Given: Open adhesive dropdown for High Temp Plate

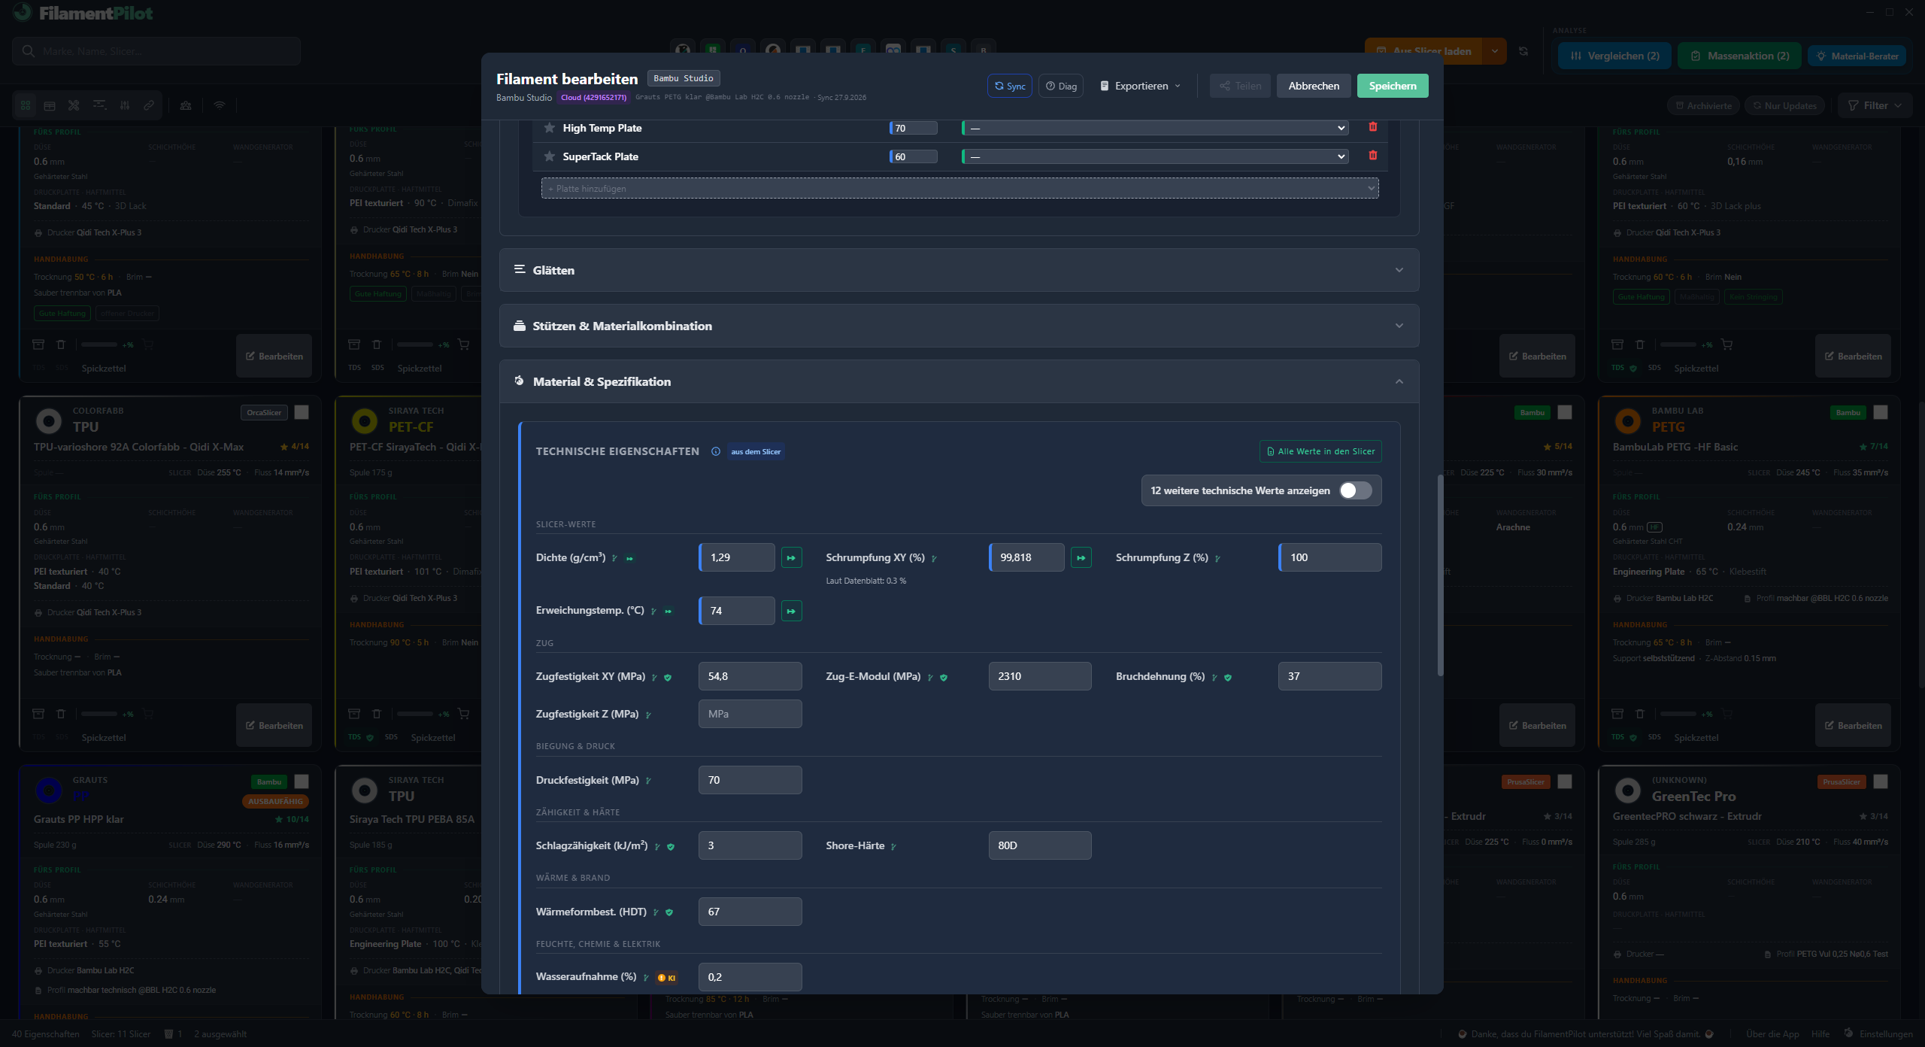Looking at the screenshot, I should coord(1154,128).
